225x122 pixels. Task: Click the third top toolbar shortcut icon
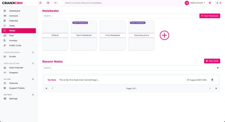[x=56, y=3]
